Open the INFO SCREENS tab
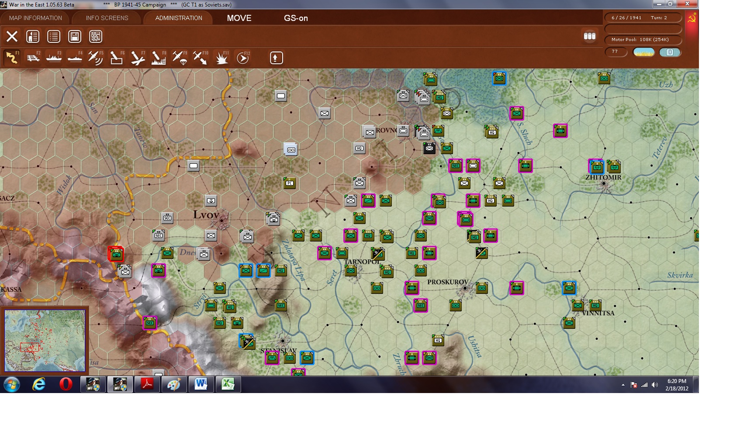The height and width of the screenshot is (421, 747). [107, 18]
